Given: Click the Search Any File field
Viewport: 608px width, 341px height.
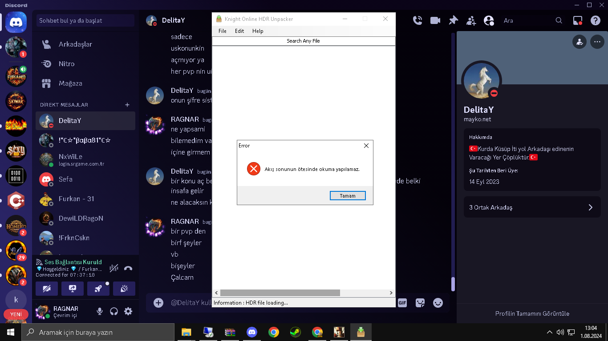Looking at the screenshot, I should click(304, 41).
